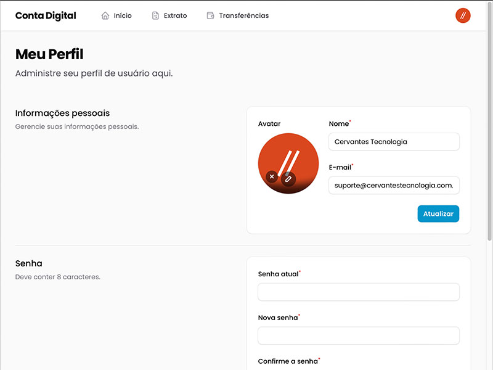Screen dimensions: 493x370
Task: Click the wallet icon beside Transferências
Action: [x=211, y=15]
